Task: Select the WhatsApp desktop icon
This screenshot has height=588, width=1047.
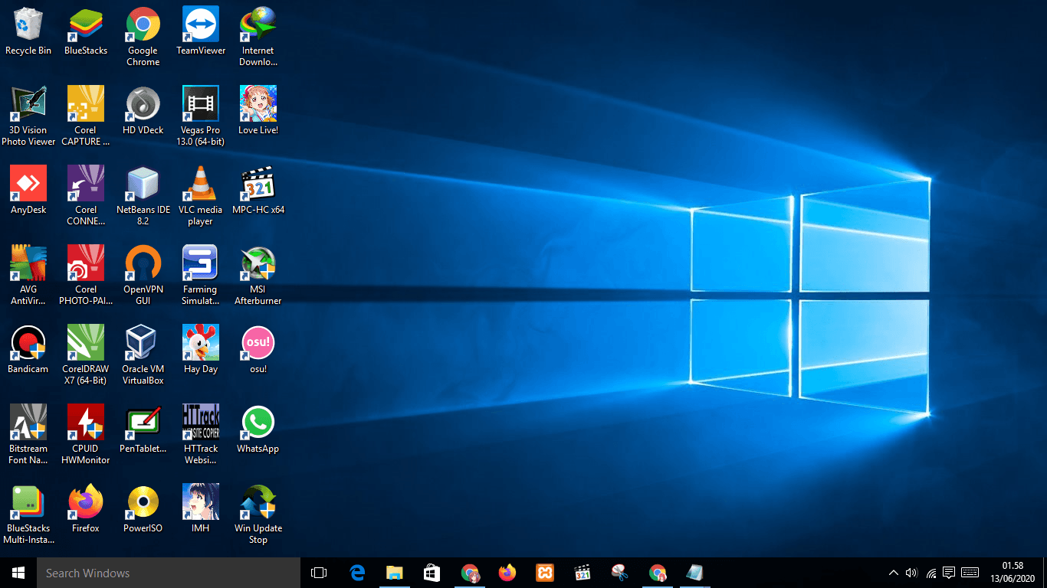Action: pos(258,429)
